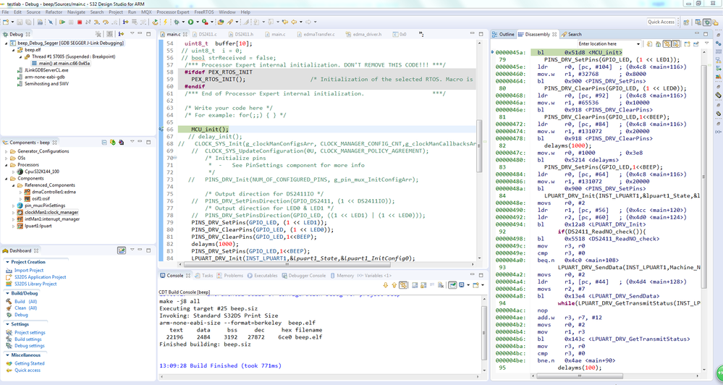723x385 pixels.
Task: Open the Processor Expert menu
Action: tap(173, 12)
